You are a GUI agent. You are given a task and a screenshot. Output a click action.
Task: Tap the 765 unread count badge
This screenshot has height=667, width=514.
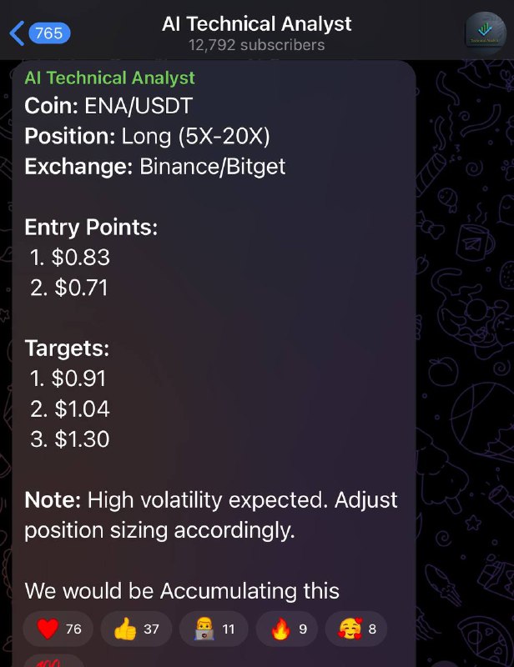coord(49,33)
